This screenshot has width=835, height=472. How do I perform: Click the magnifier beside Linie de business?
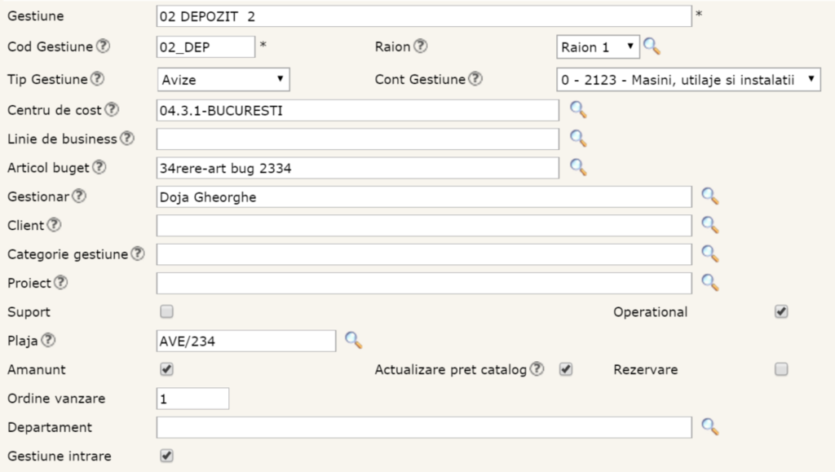[578, 139]
